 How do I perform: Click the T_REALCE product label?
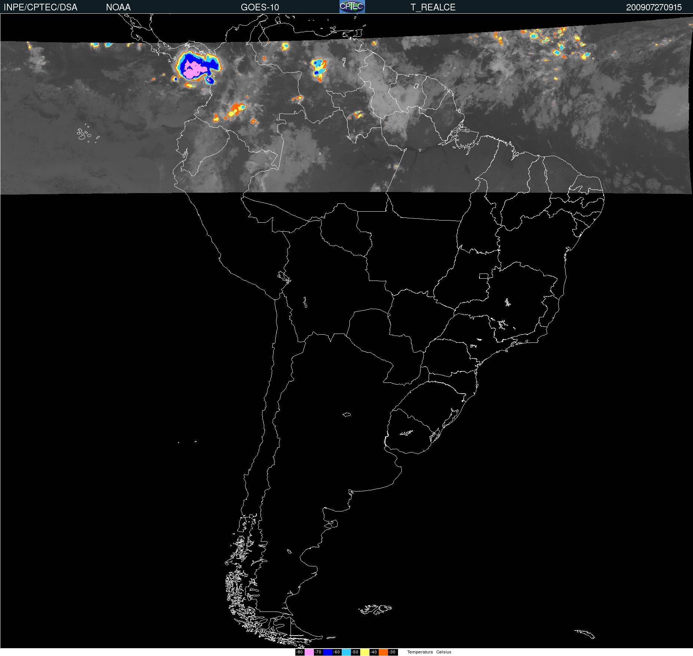433,7
